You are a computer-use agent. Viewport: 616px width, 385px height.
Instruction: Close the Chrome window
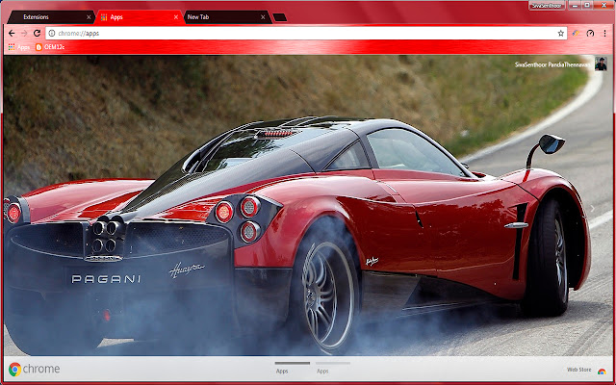point(604,5)
